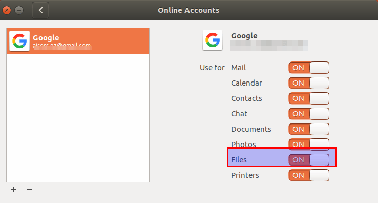Click the plus icon to add account
The height and width of the screenshot is (206, 378).
coord(14,190)
